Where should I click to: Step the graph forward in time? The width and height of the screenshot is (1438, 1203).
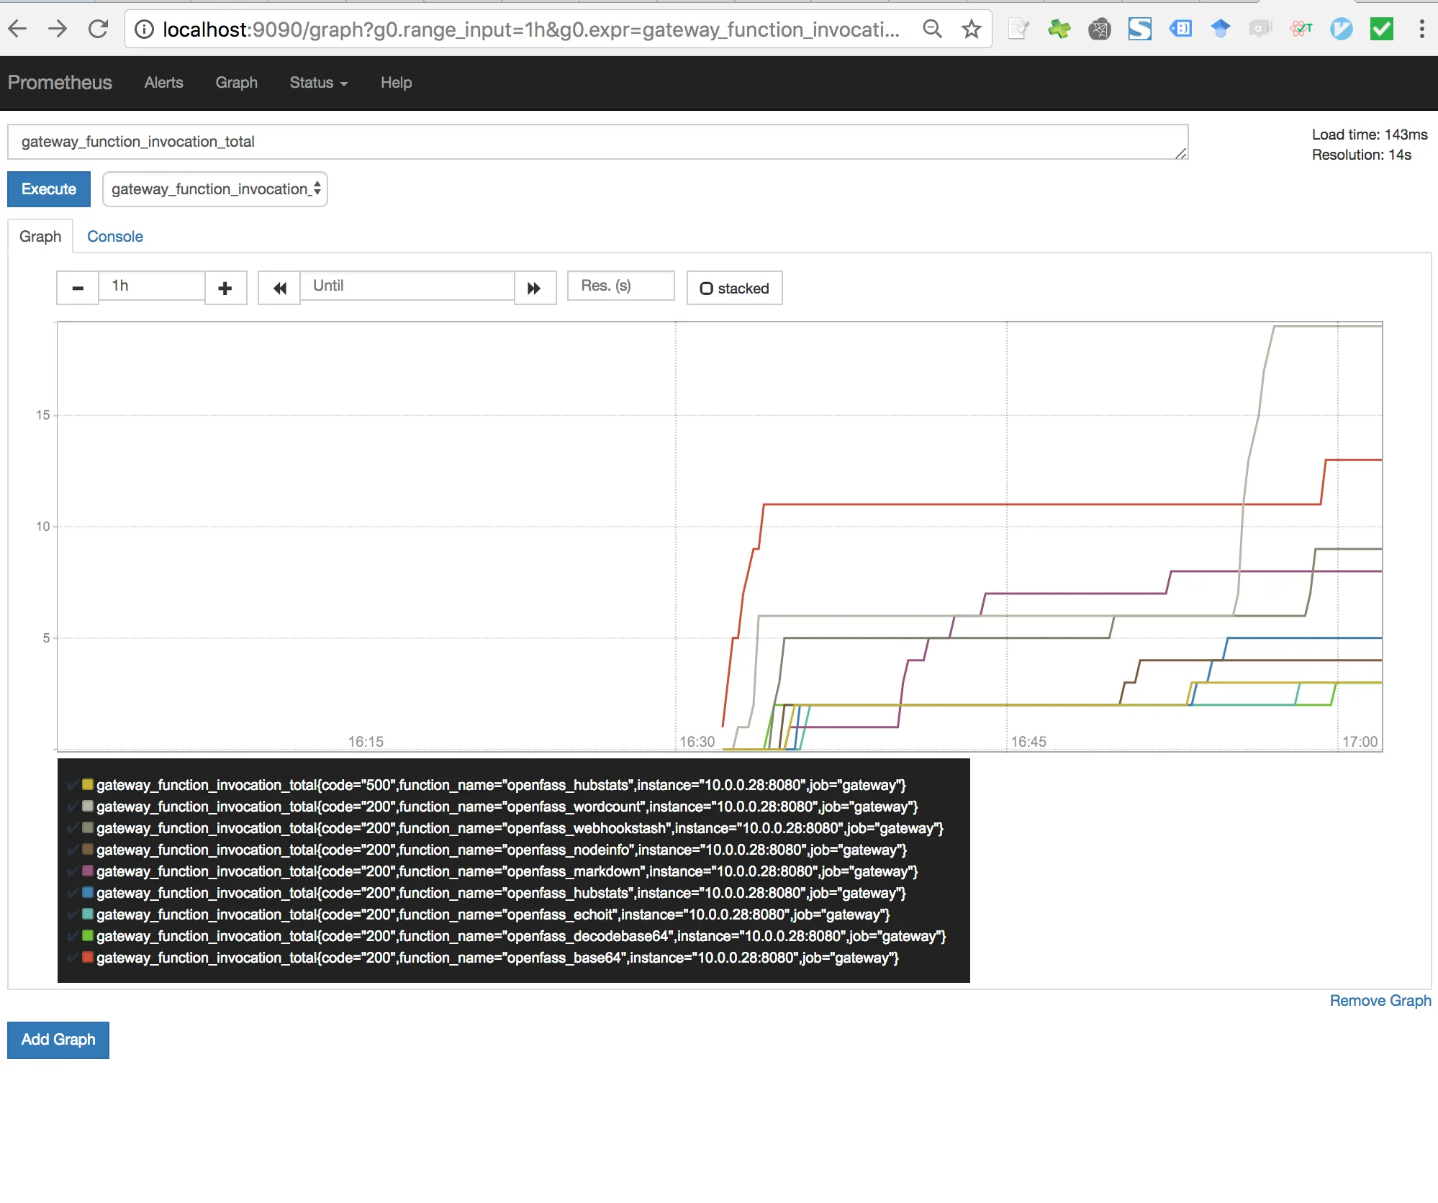tap(535, 288)
